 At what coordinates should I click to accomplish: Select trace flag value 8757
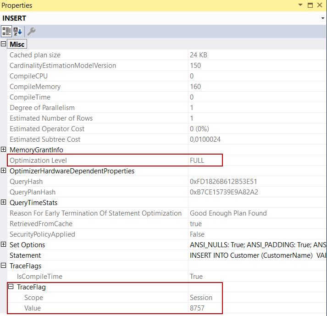tap(197, 308)
